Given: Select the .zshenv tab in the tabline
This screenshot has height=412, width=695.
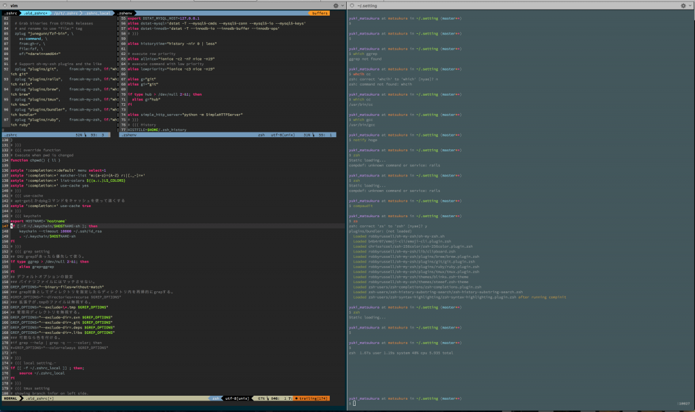Looking at the screenshot, I should (126, 13).
